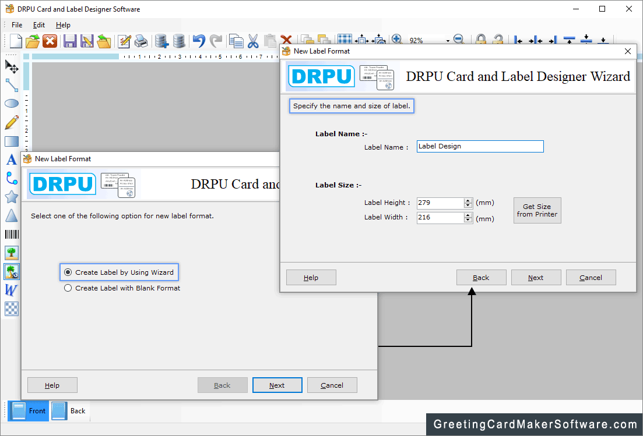Select the Rectangle drawing tool
Image resolution: width=643 pixels, height=436 pixels.
(x=12, y=141)
